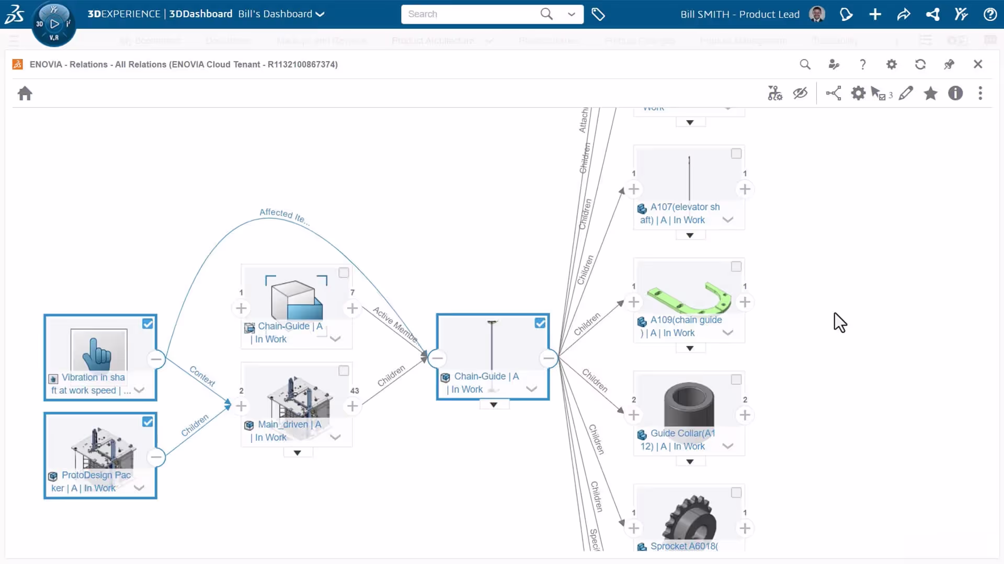Open notifications icon beside user avatar
This screenshot has height=564, width=1004.
coord(846,15)
